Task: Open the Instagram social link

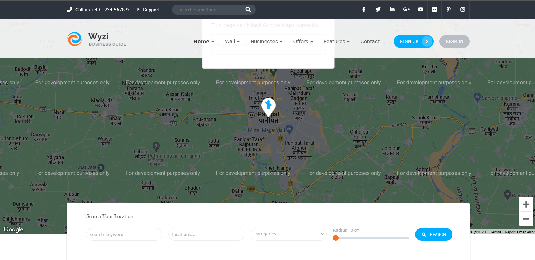Action: [x=463, y=10]
